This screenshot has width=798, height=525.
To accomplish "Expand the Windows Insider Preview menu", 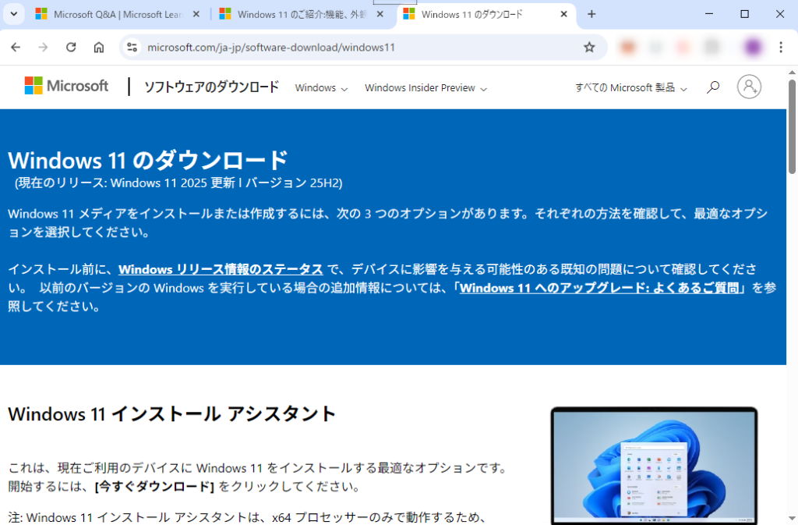I will point(425,88).
